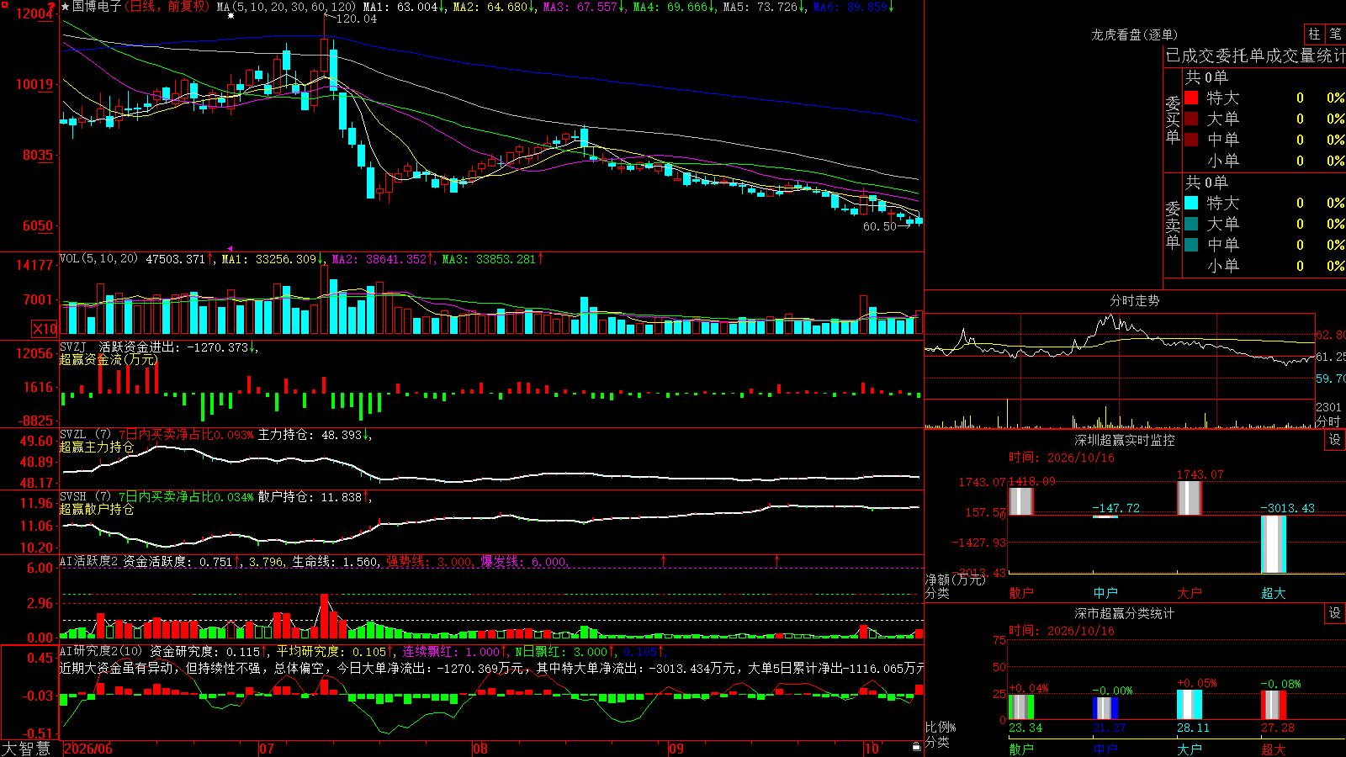
Task: Click the X10 volume scale box
Action: [45, 329]
